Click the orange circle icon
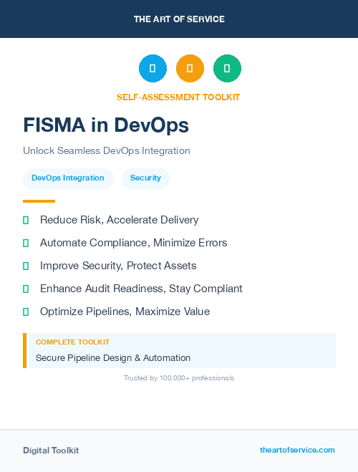This screenshot has width=358, height=472. coord(190,68)
